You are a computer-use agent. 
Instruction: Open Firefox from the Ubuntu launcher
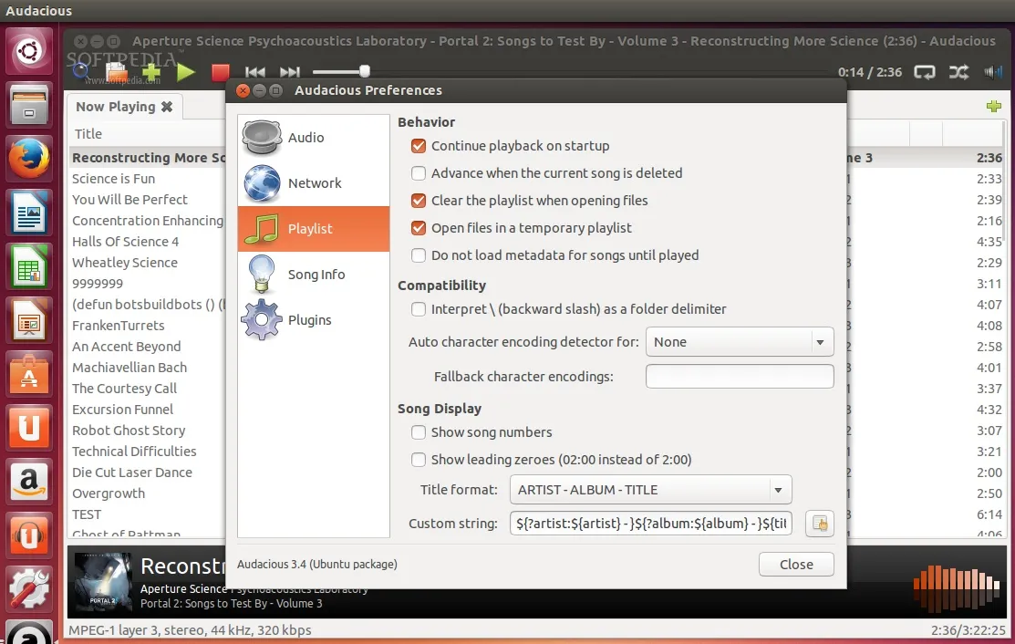29,161
